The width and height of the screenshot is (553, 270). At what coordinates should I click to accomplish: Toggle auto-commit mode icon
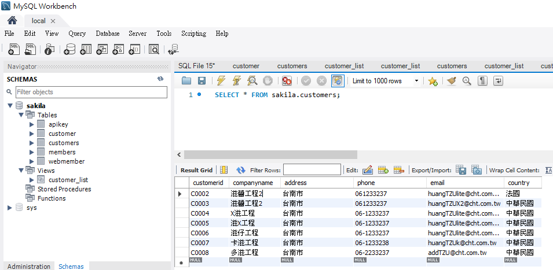point(338,81)
